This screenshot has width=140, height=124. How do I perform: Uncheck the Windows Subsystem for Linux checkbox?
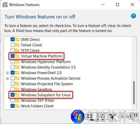(x=13, y=95)
